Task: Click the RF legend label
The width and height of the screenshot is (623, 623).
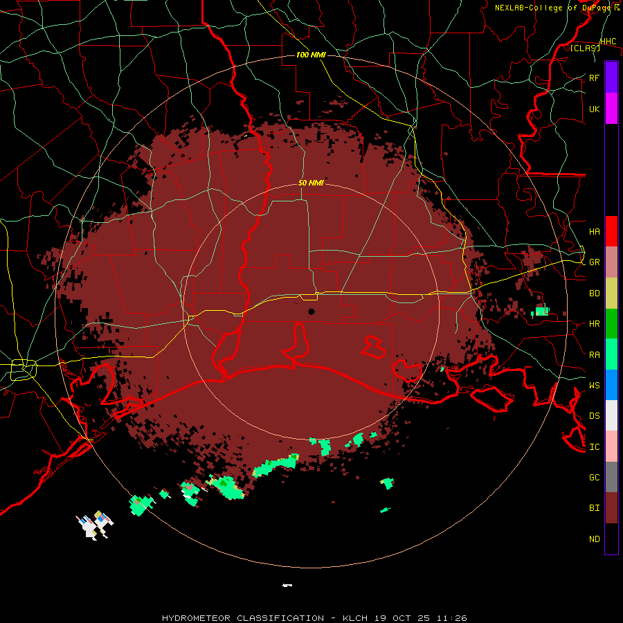Action: (594, 78)
